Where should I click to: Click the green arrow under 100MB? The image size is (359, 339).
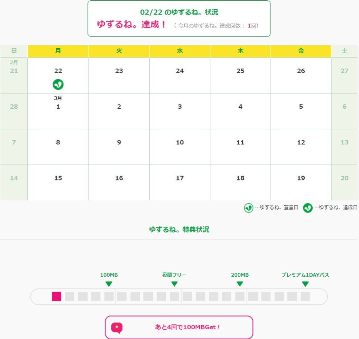109,284
